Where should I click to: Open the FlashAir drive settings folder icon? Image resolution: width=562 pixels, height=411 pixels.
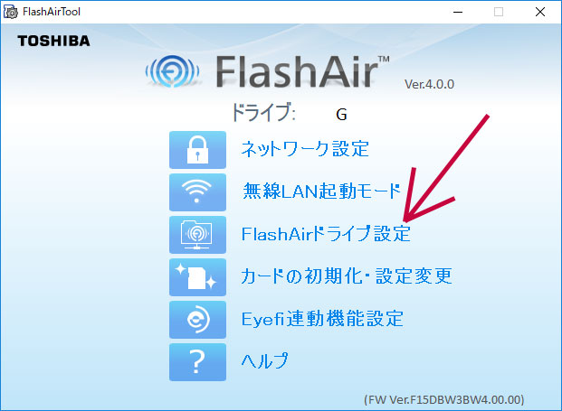point(197,235)
